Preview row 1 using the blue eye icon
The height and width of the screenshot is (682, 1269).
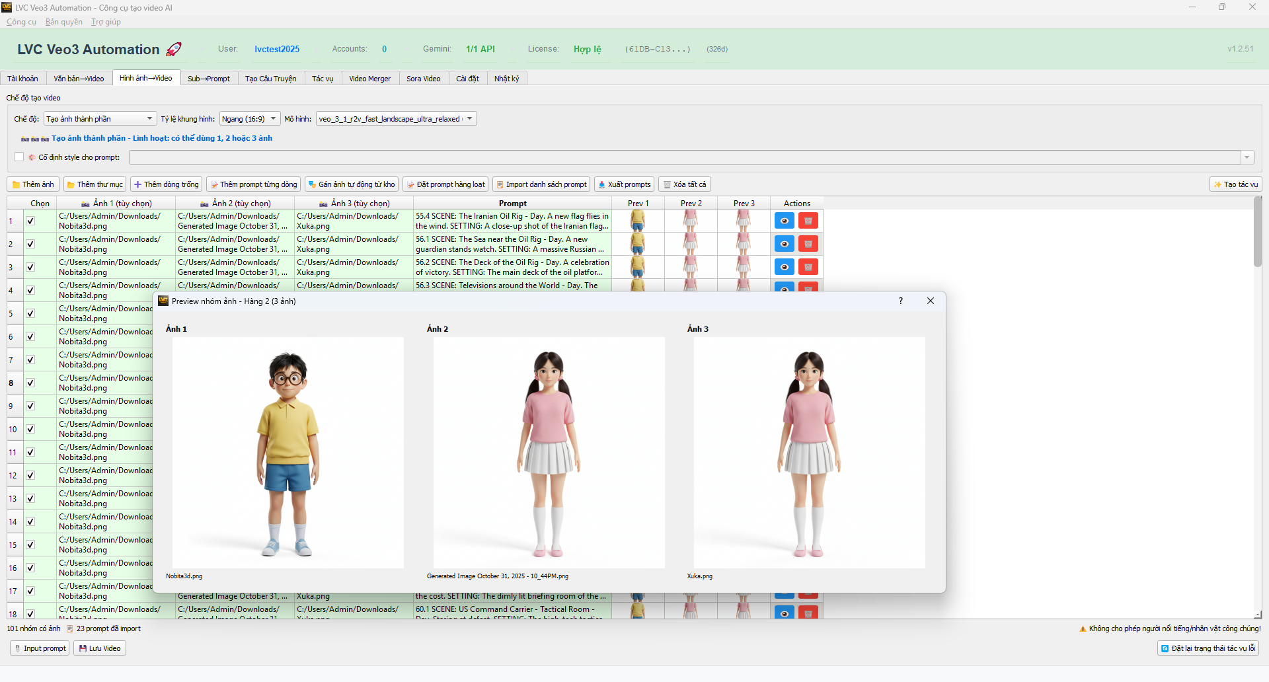(784, 220)
